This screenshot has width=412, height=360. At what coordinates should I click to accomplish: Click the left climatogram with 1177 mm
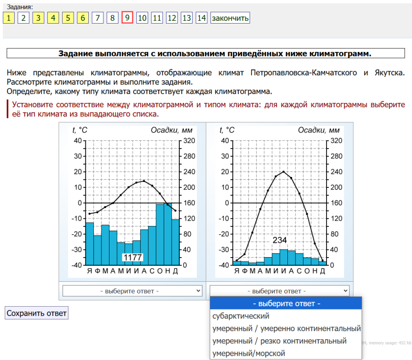(x=132, y=201)
